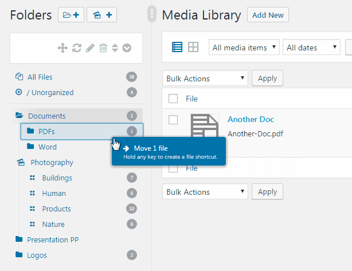Click the refresh folders icon
The height and width of the screenshot is (271, 352).
point(77,48)
